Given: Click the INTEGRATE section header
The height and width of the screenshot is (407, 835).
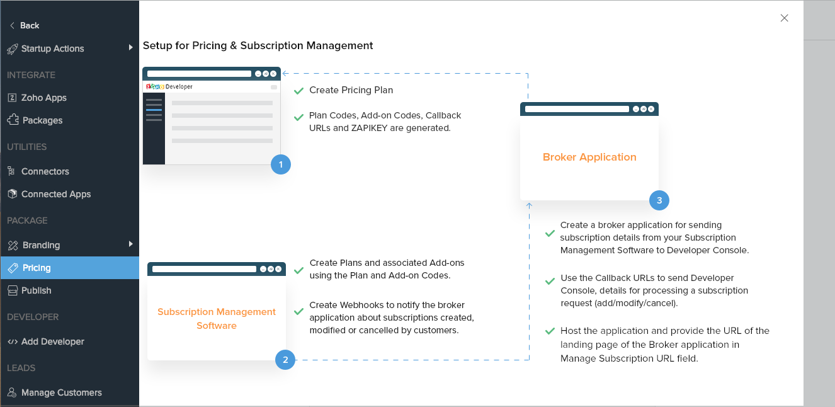Looking at the screenshot, I should pos(31,75).
